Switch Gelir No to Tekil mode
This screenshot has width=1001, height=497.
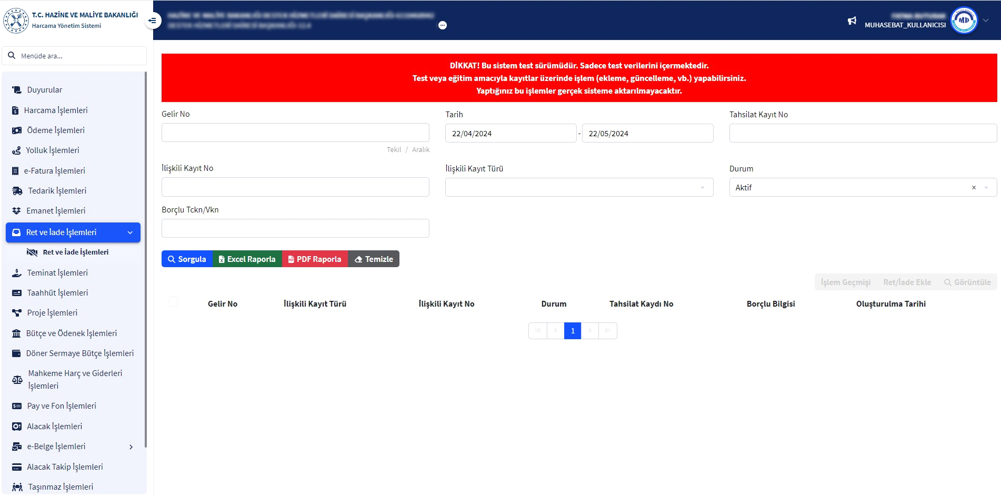(x=394, y=150)
